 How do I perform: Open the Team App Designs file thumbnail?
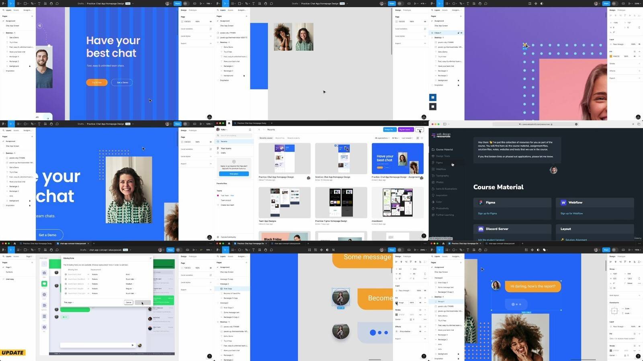(x=285, y=202)
